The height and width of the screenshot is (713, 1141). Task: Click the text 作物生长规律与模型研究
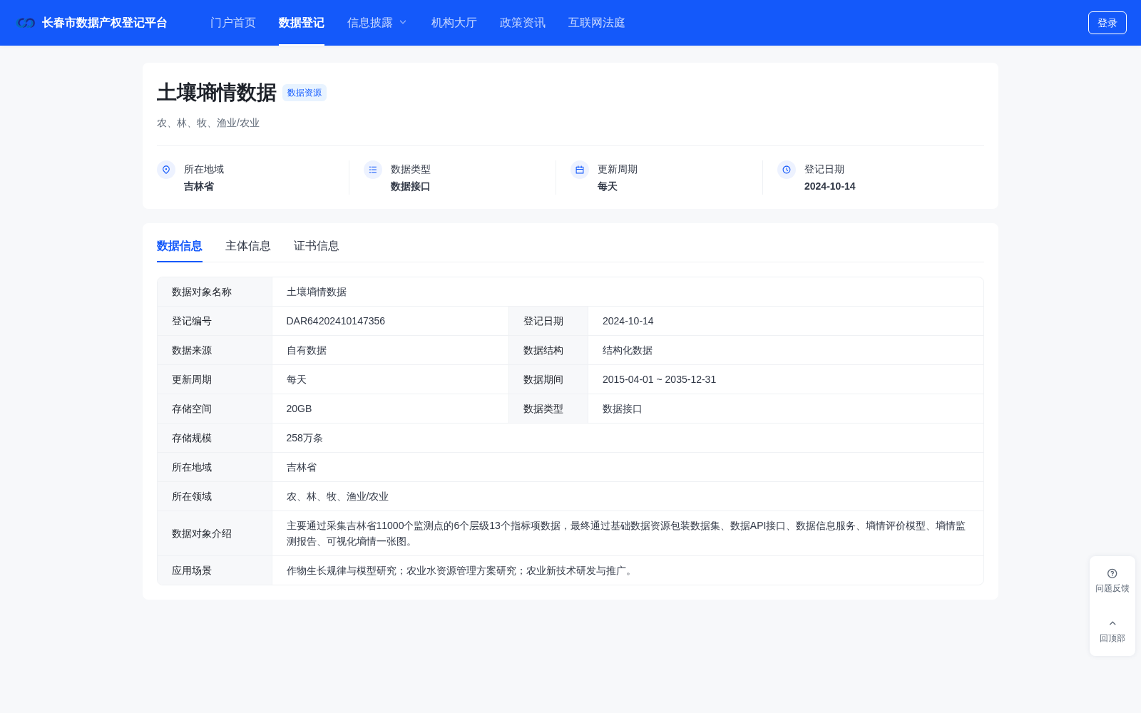(342, 570)
